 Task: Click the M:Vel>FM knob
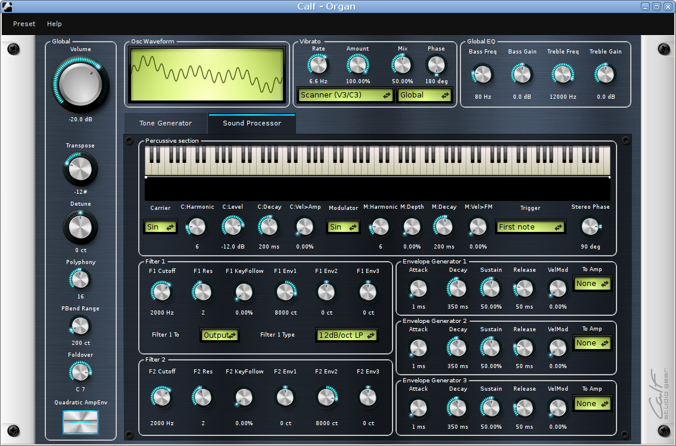478,227
